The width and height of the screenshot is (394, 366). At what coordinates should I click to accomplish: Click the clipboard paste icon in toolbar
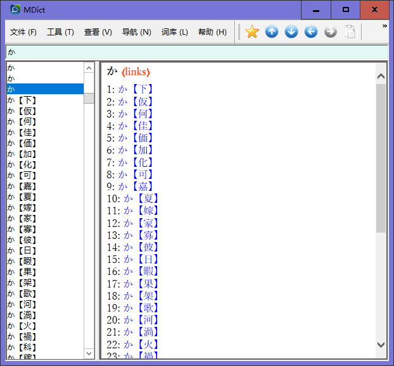click(x=350, y=32)
